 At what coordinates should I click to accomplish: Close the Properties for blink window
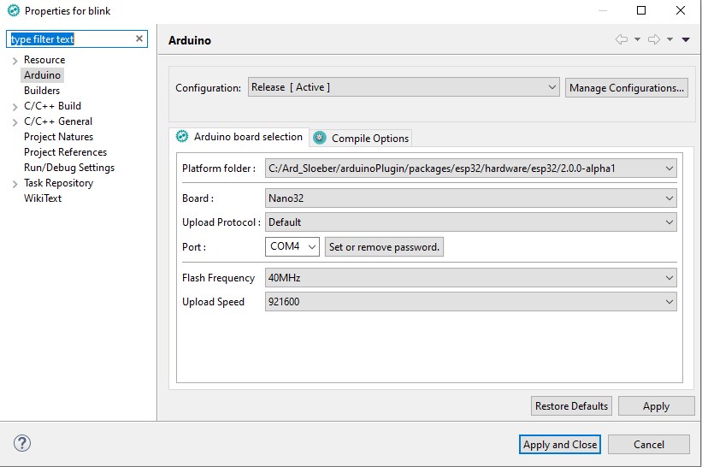680,10
